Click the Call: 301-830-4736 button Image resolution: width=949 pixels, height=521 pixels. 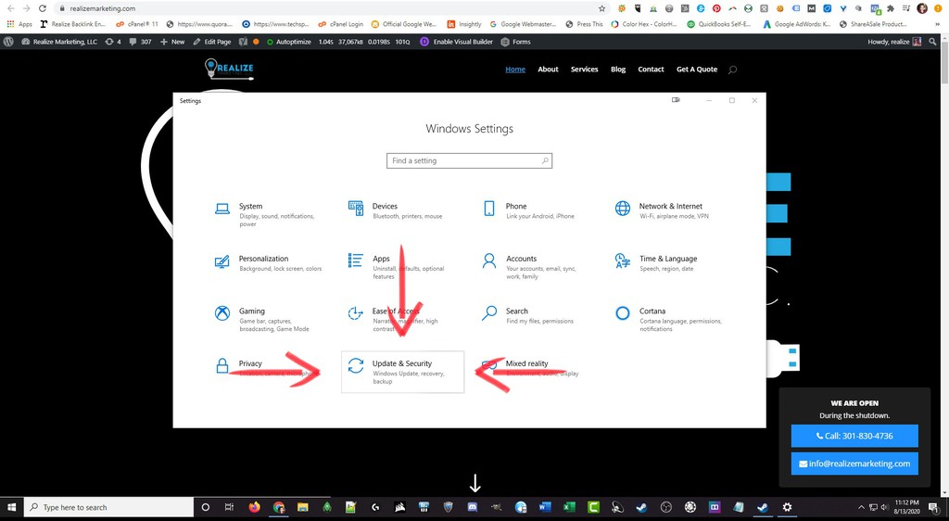click(854, 436)
